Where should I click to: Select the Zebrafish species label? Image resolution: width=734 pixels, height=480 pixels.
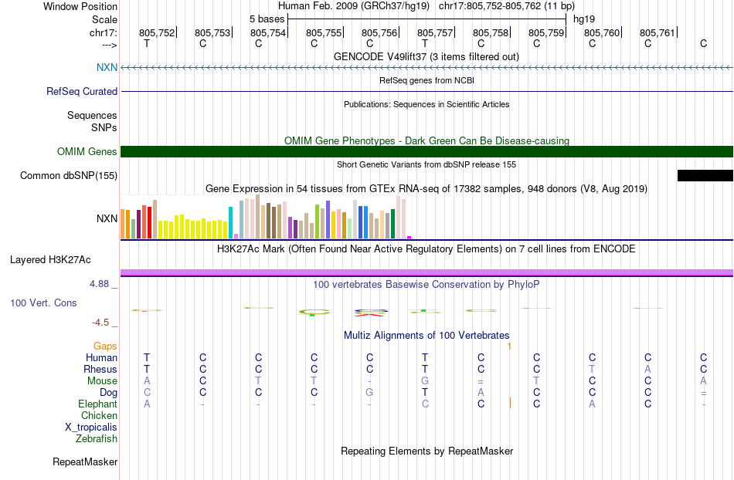tap(97, 438)
